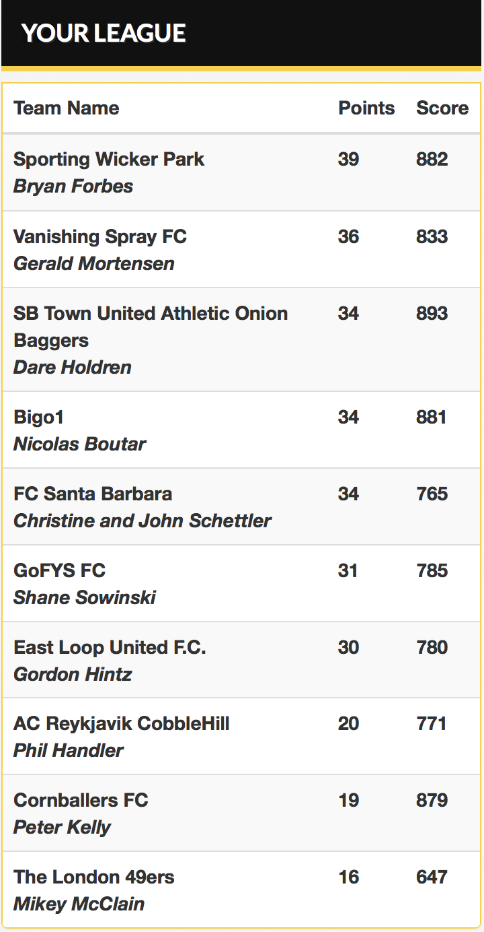484x932 pixels.
Task: Open the GoFYS FC team entry
Action: [x=60, y=570]
